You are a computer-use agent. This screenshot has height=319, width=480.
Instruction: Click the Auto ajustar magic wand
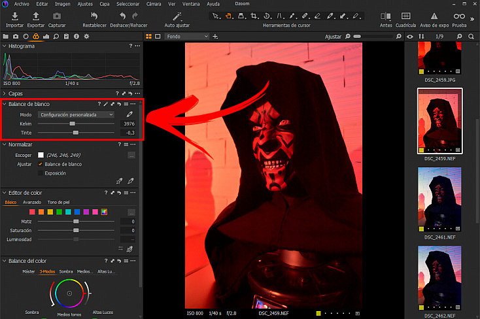[177, 16]
